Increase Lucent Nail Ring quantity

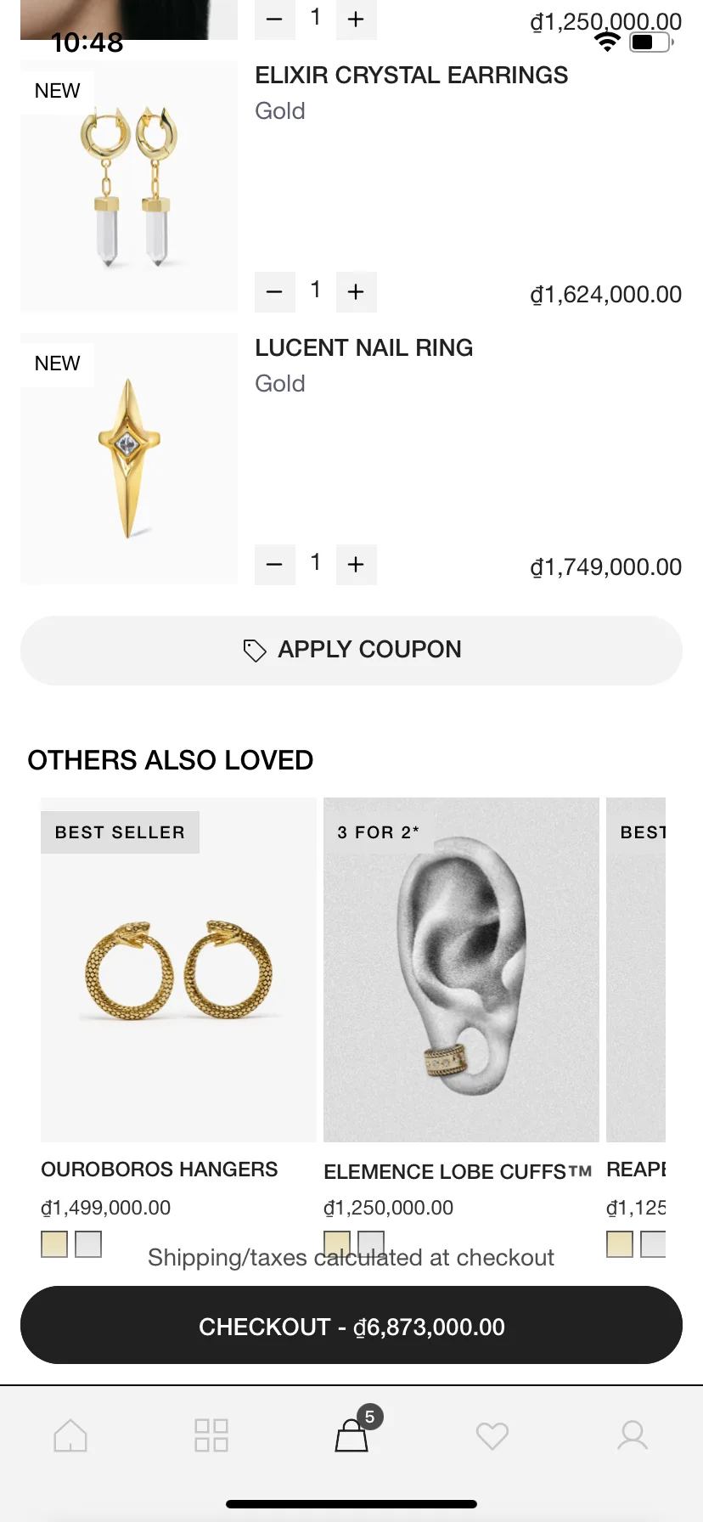pos(356,564)
